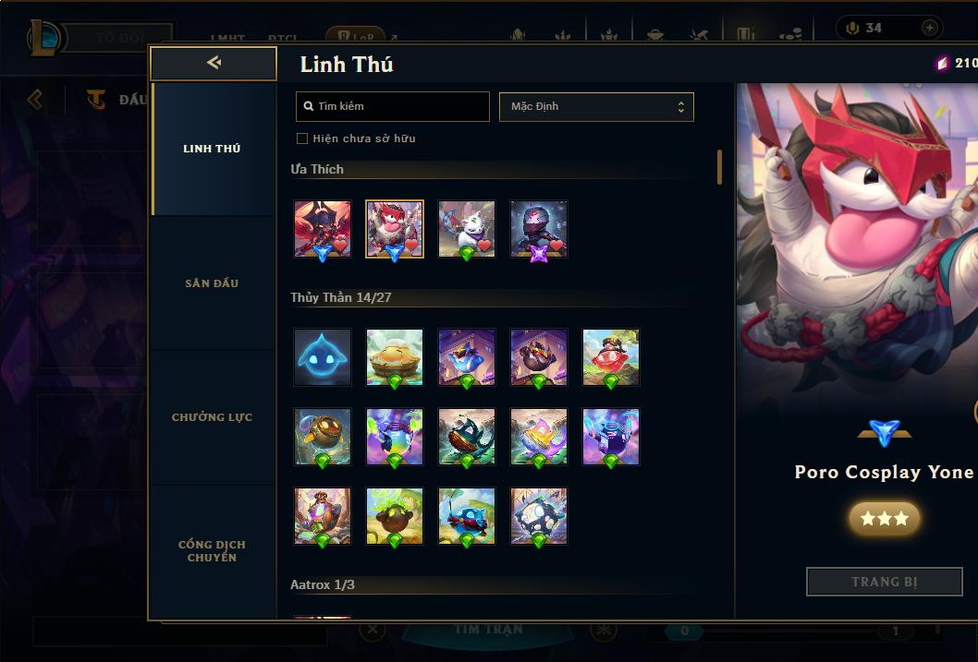Viewport: 978px width, 662px height.
Task: Select the black-and-white dice sprite icon
Action: coord(539,515)
